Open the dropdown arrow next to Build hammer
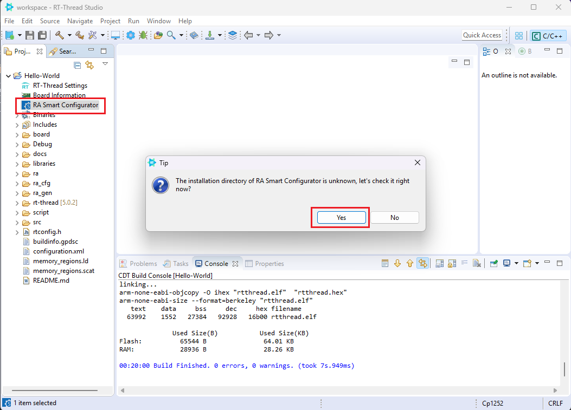Image resolution: width=571 pixels, height=410 pixels. pyautogui.click(x=69, y=35)
